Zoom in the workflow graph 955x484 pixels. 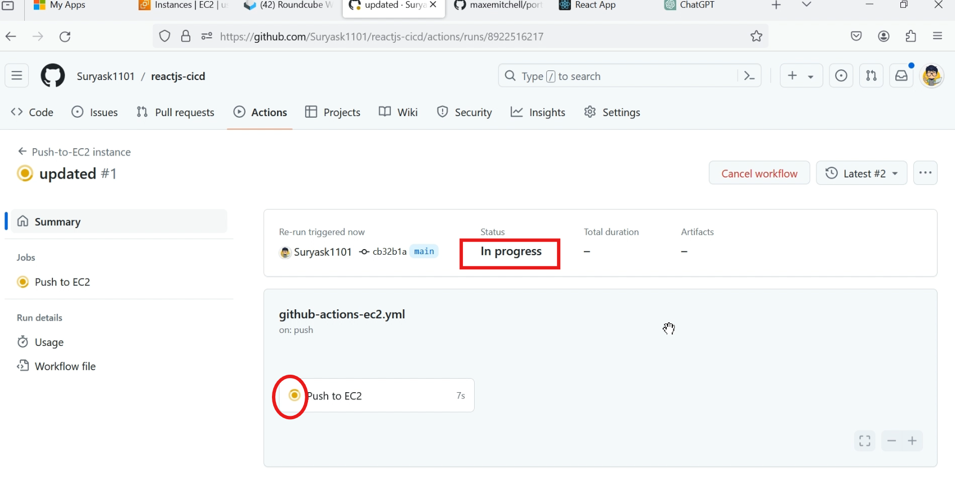(x=912, y=441)
